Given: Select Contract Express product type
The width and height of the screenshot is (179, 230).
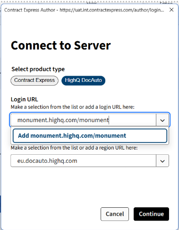Looking at the screenshot, I should click(34, 80).
